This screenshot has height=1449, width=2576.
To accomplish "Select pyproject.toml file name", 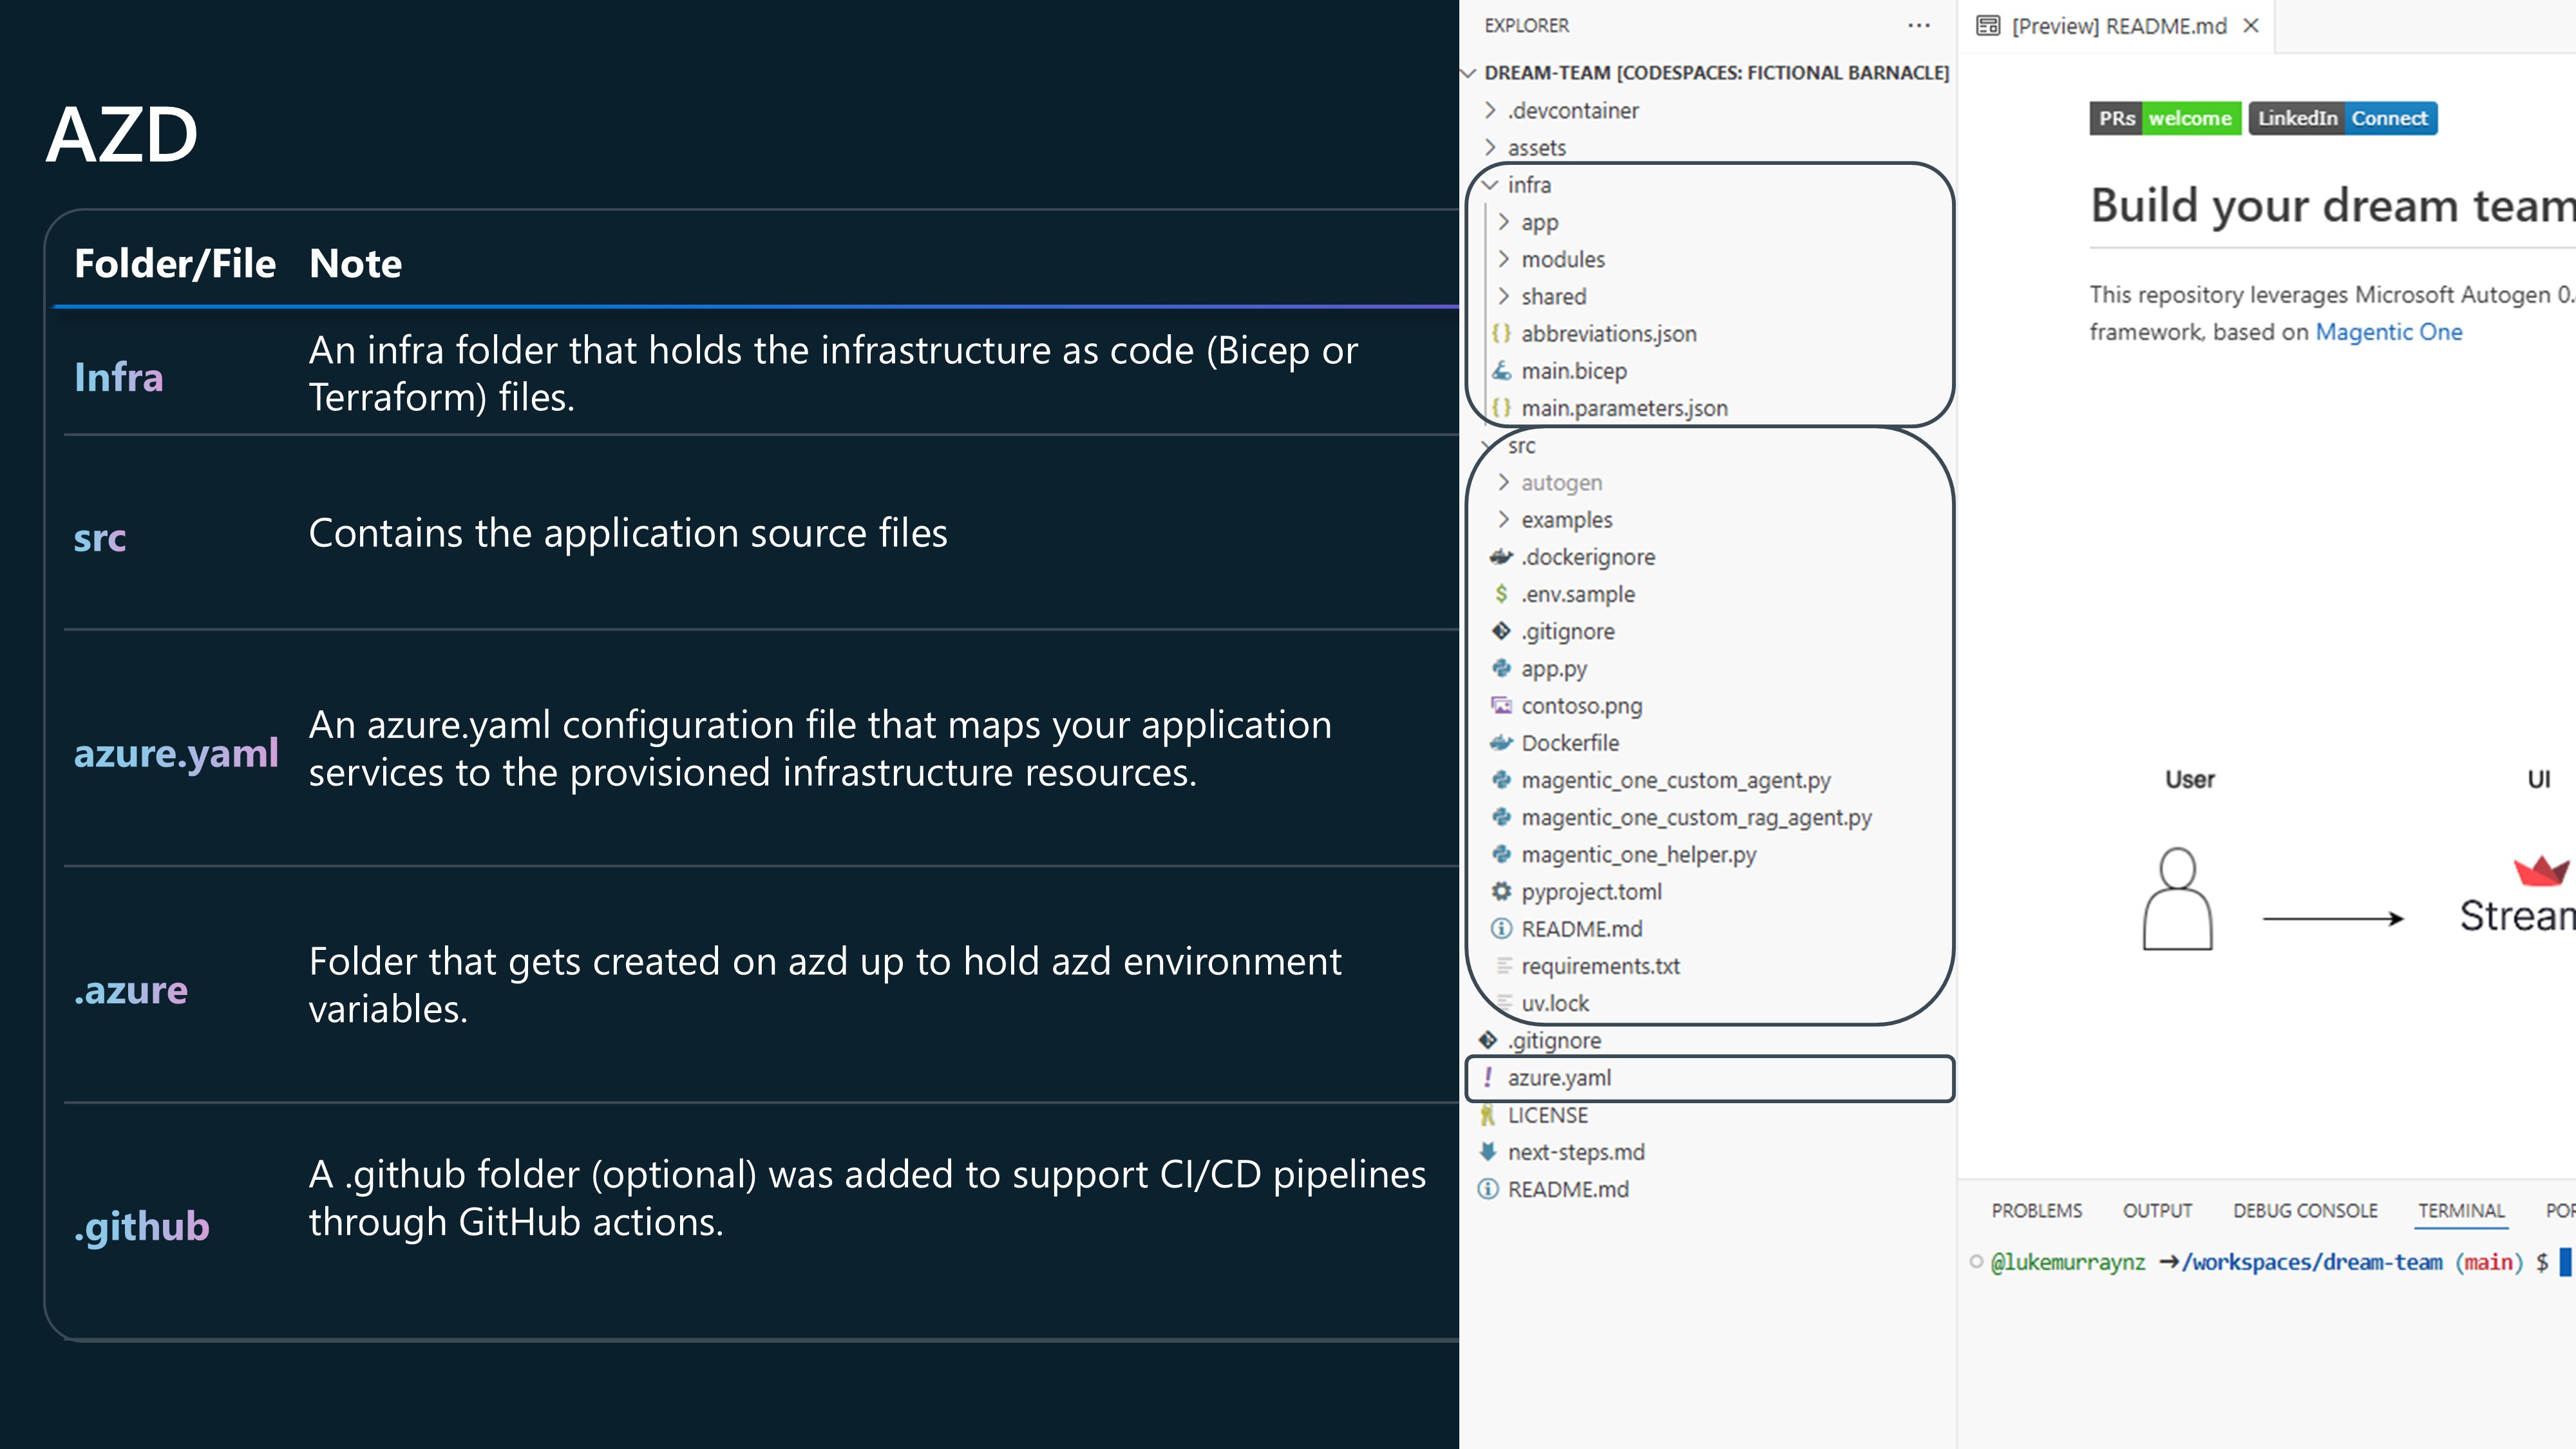I will (1591, 892).
